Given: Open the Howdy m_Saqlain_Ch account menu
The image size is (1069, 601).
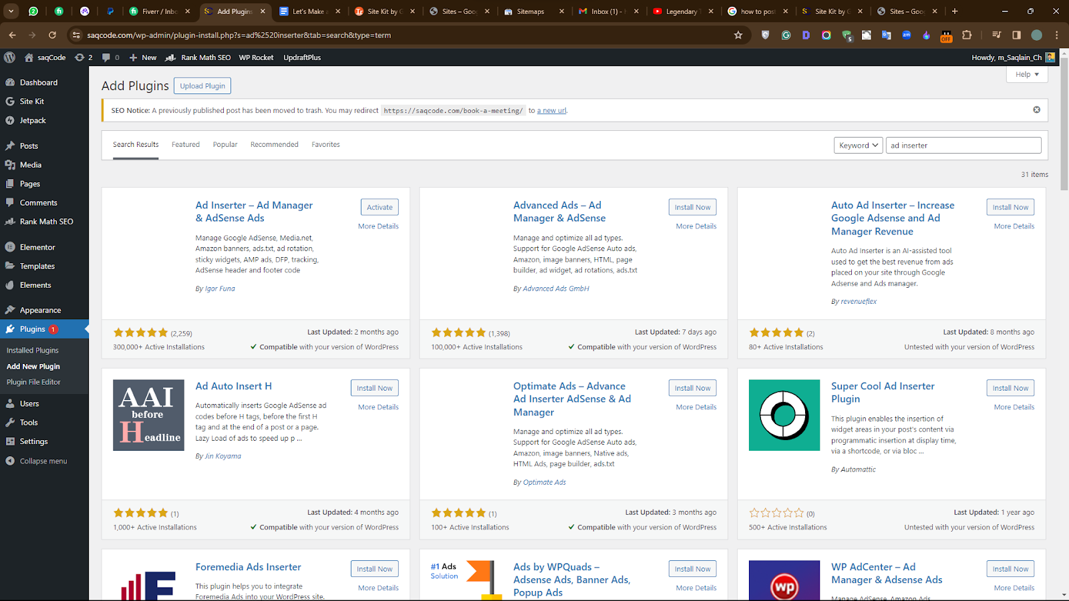Looking at the screenshot, I should tap(1014, 57).
